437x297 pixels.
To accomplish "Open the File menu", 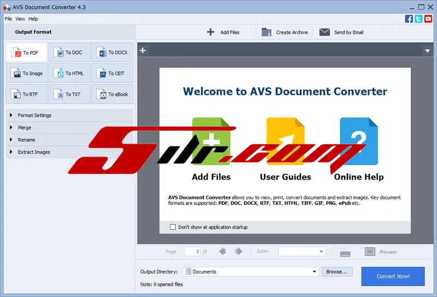I will pos(8,19).
